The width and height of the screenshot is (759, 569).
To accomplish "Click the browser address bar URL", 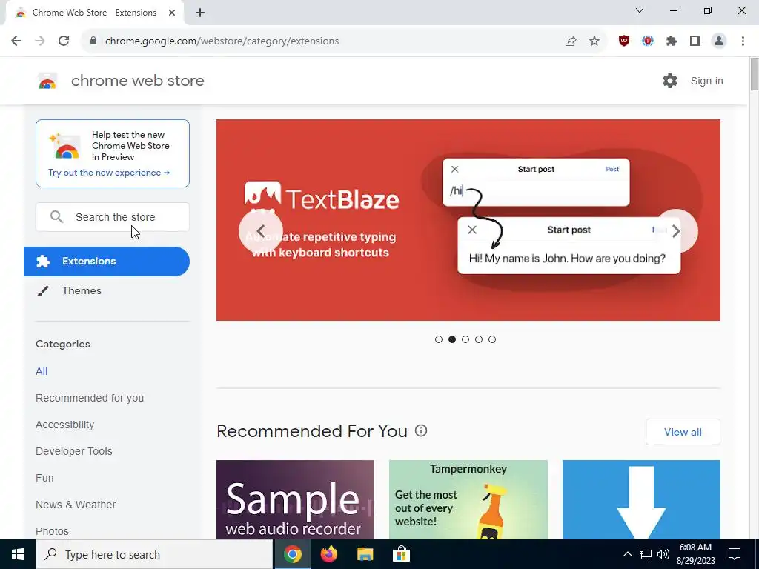I will (222, 41).
